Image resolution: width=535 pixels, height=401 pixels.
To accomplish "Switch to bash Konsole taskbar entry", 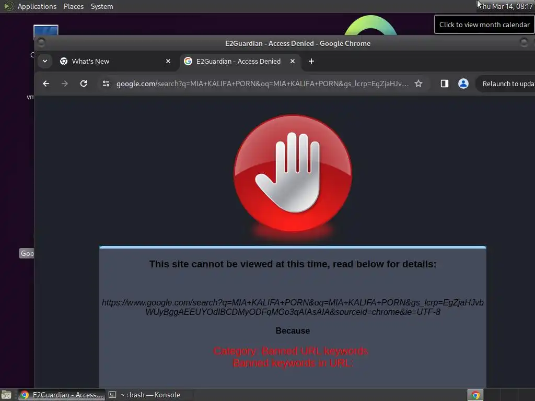I will [x=144, y=395].
